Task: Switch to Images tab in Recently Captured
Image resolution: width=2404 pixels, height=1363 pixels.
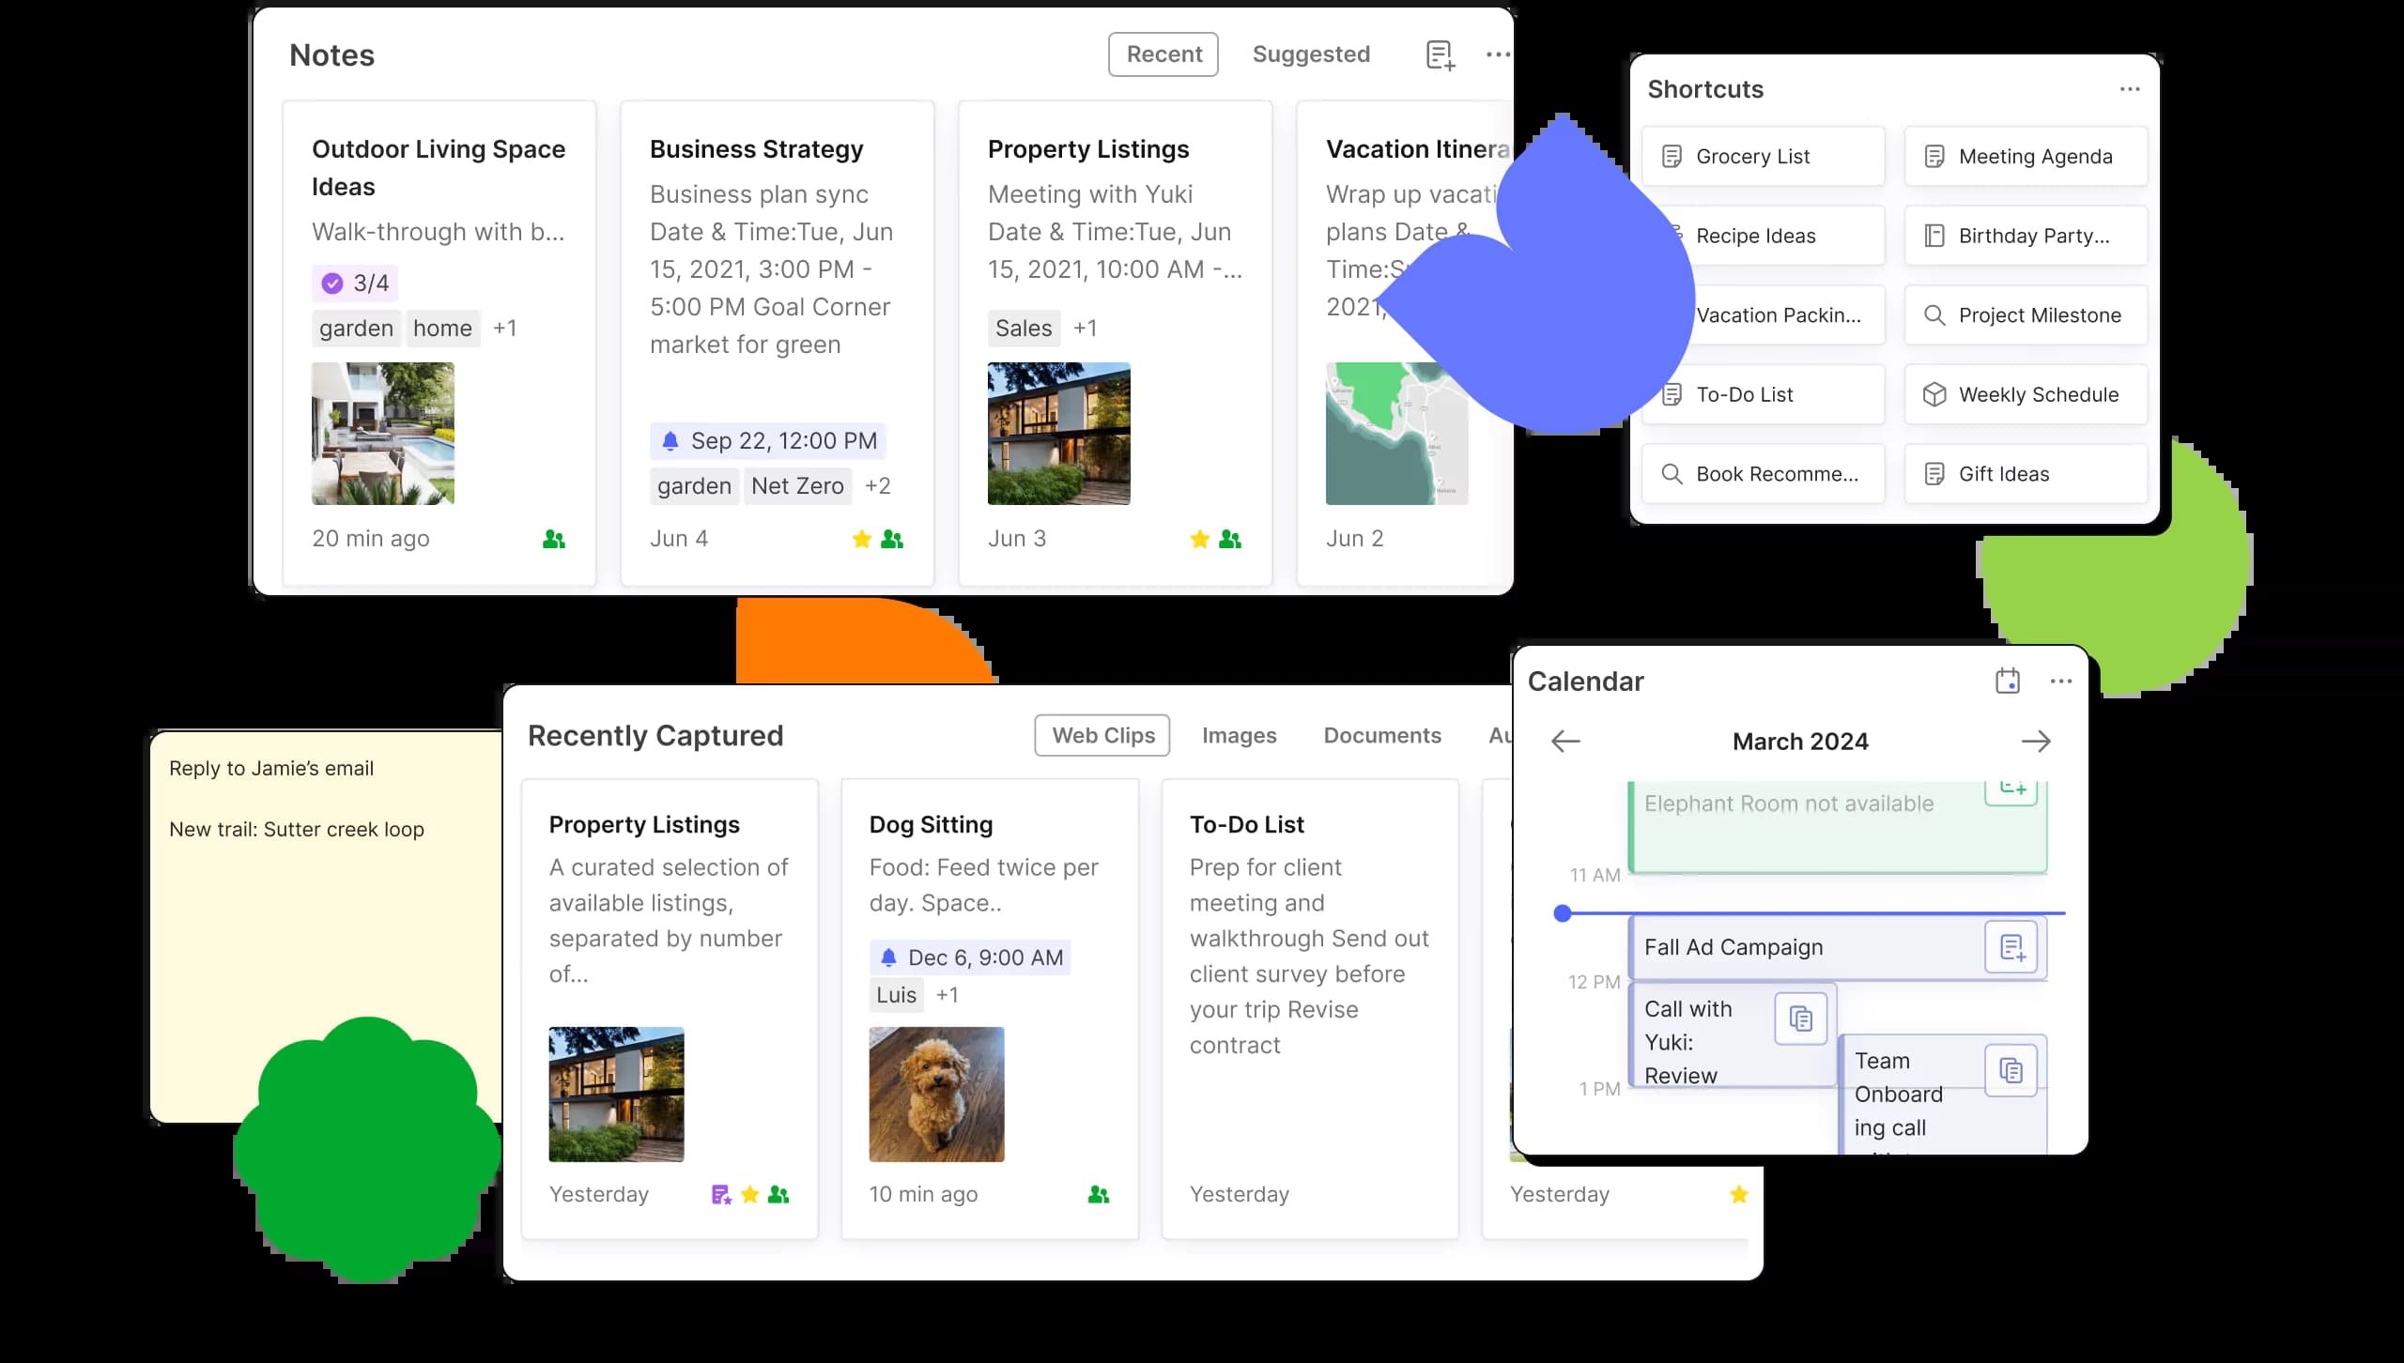Action: click(x=1239, y=736)
